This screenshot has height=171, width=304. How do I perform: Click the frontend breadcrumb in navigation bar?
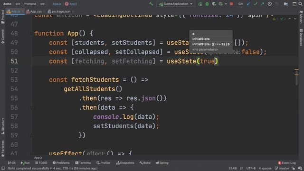pyautogui.click(x=30, y=4)
